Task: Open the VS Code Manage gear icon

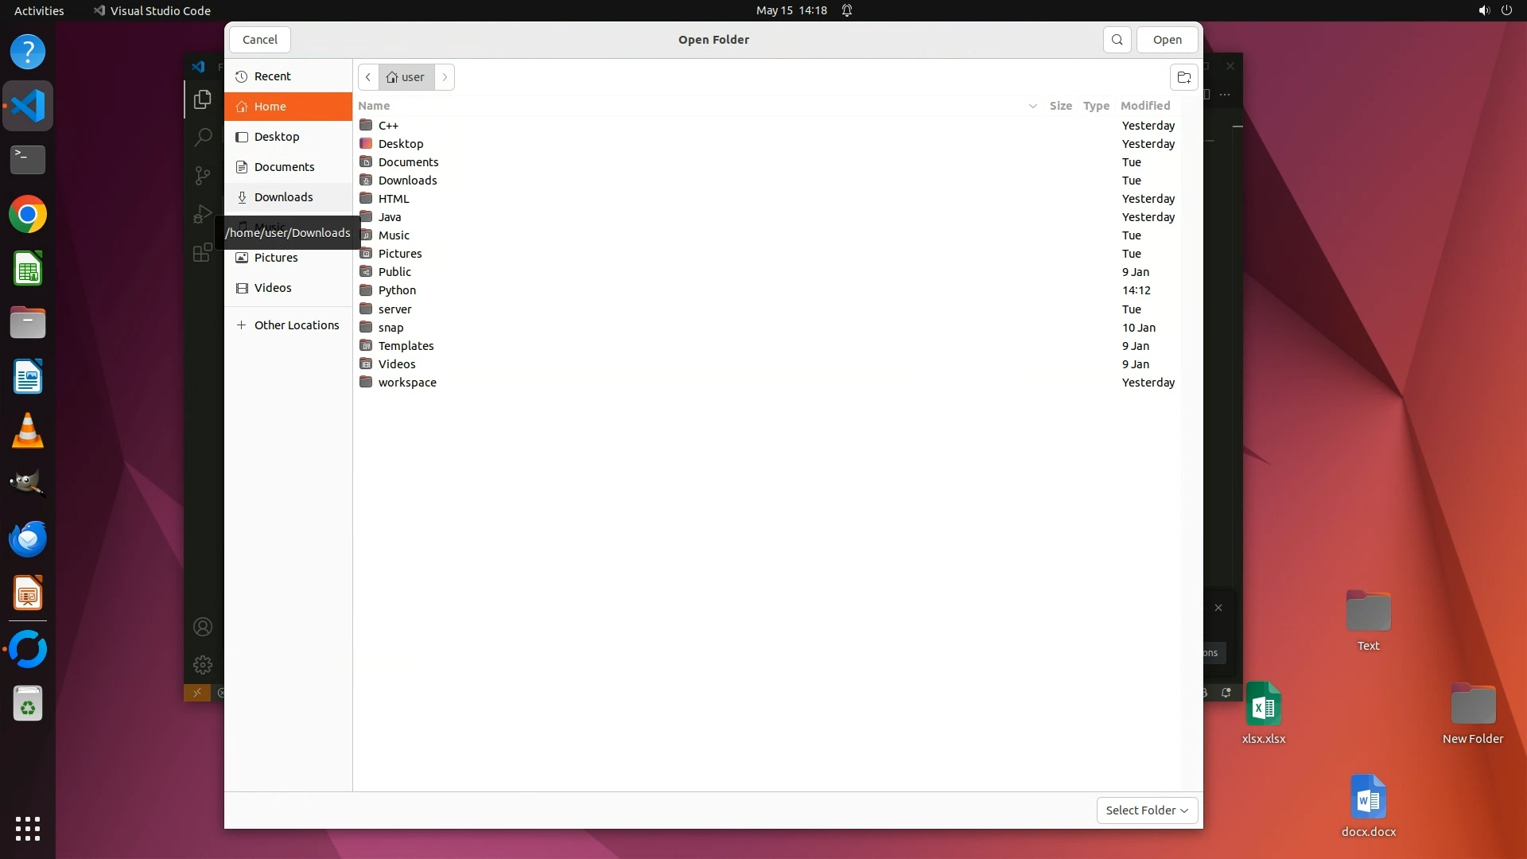Action: point(203,664)
